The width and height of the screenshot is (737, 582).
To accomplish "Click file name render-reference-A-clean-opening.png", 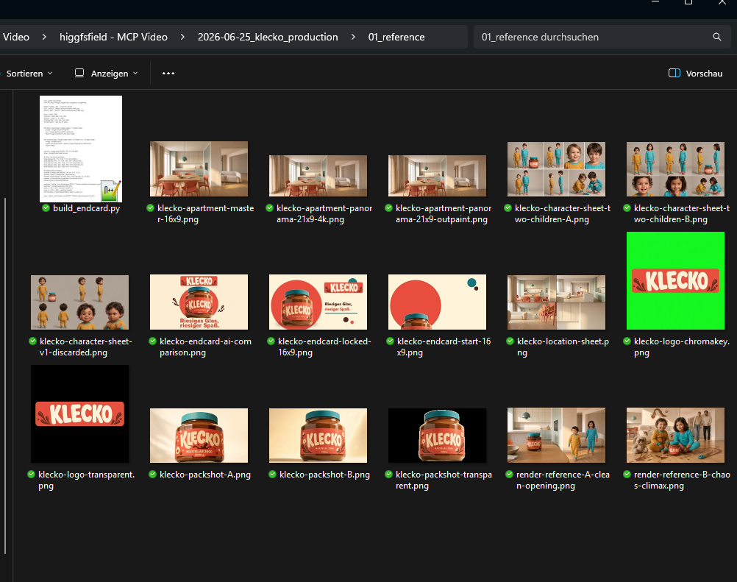I will [563, 480].
